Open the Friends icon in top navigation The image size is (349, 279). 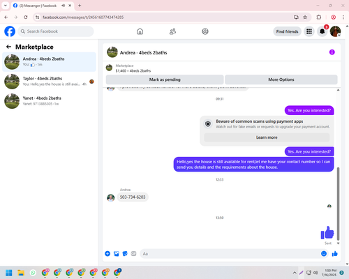(x=172, y=31)
